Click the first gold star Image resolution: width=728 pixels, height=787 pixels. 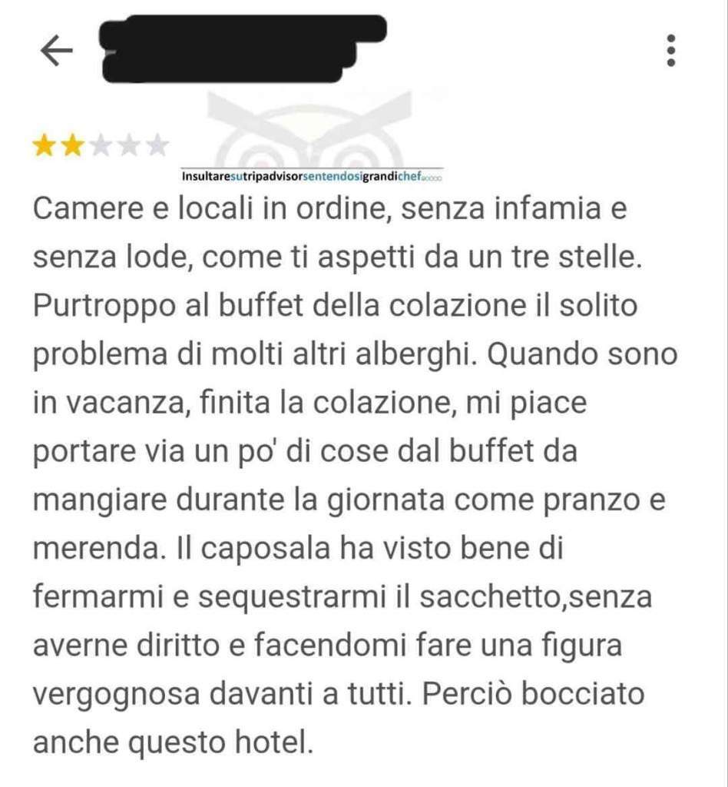pos(44,145)
